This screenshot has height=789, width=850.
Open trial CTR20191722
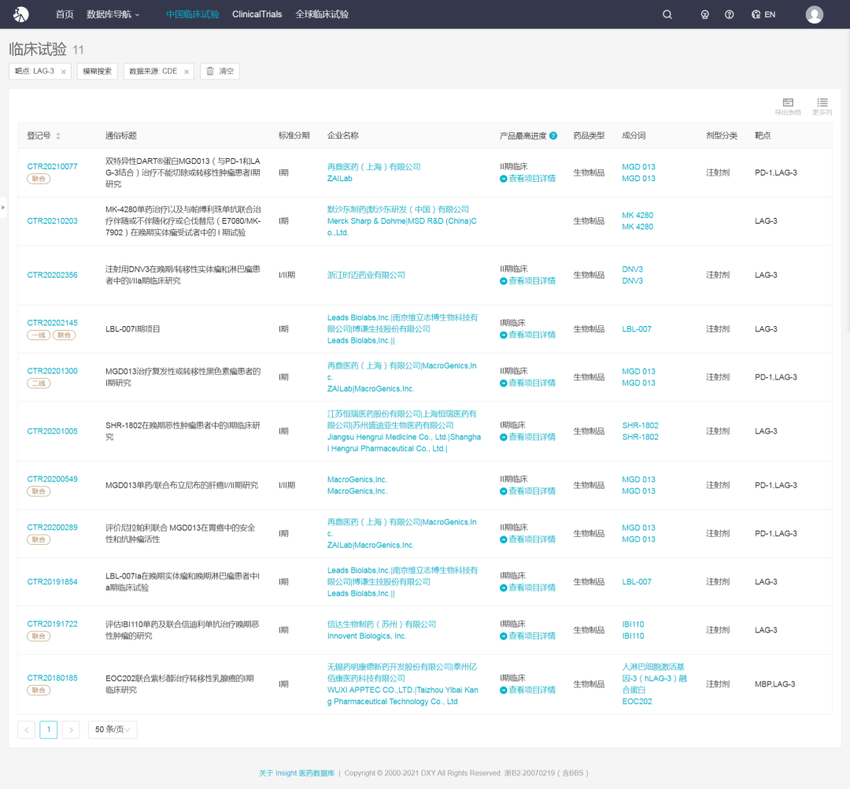tap(53, 624)
